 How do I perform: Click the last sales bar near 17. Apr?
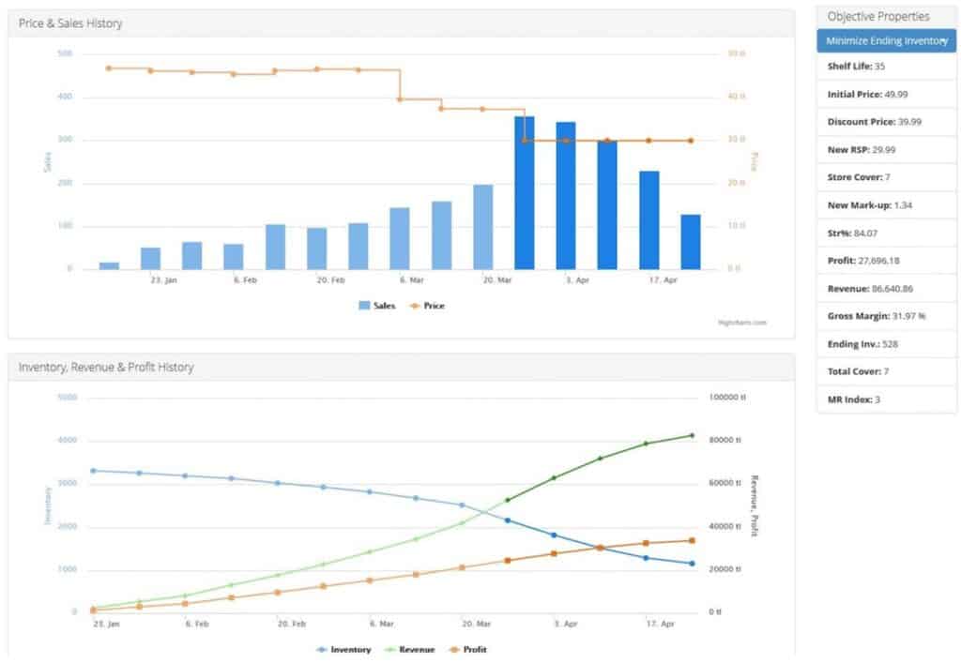point(691,242)
